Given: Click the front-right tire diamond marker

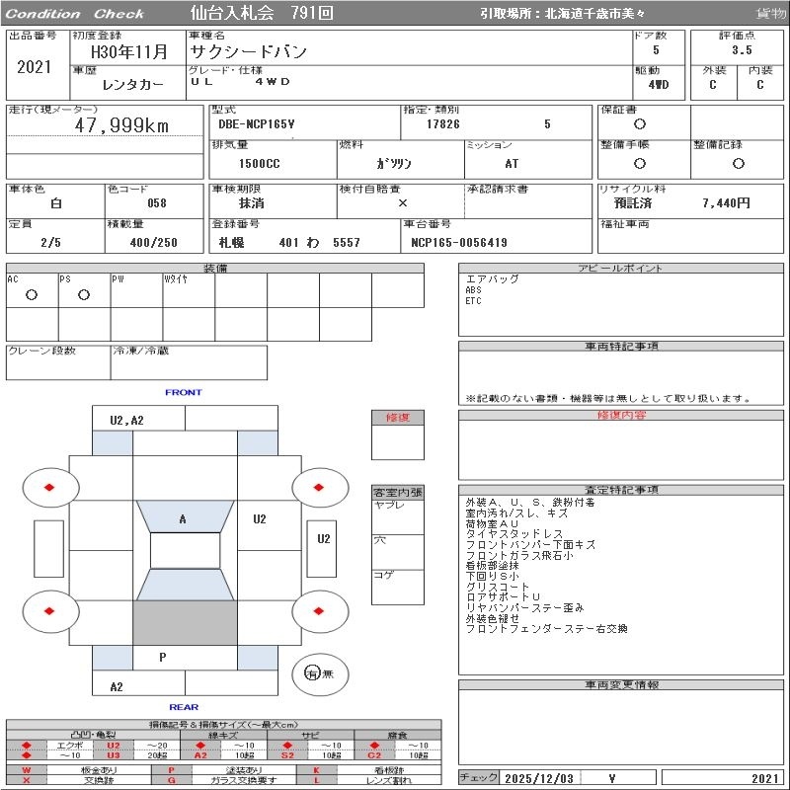Looking at the screenshot, I should pos(321,487).
